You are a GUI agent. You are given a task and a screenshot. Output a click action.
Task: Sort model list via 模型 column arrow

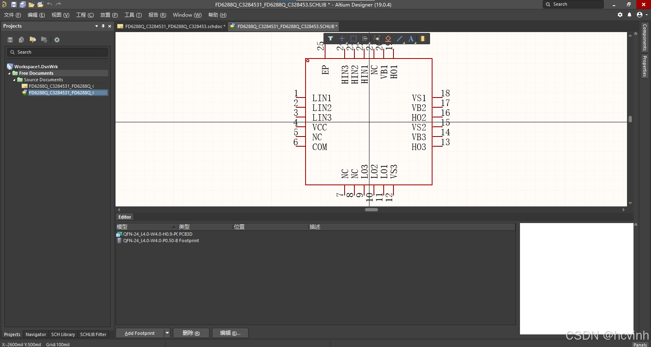174,227
